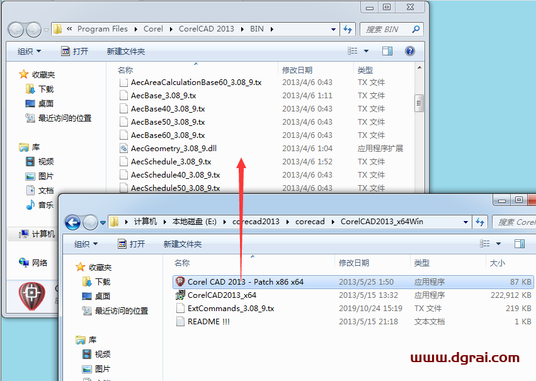The image size is (536, 381).
Task: Select AecAreaCalculationBase60_3.08_9.tx file
Action: point(196,82)
